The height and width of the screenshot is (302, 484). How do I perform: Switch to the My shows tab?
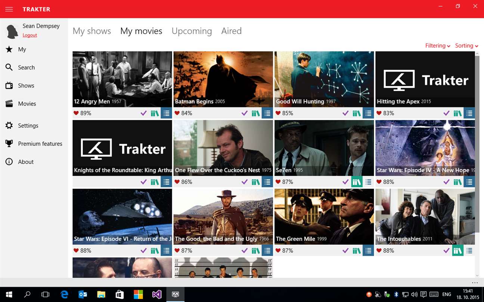click(92, 31)
